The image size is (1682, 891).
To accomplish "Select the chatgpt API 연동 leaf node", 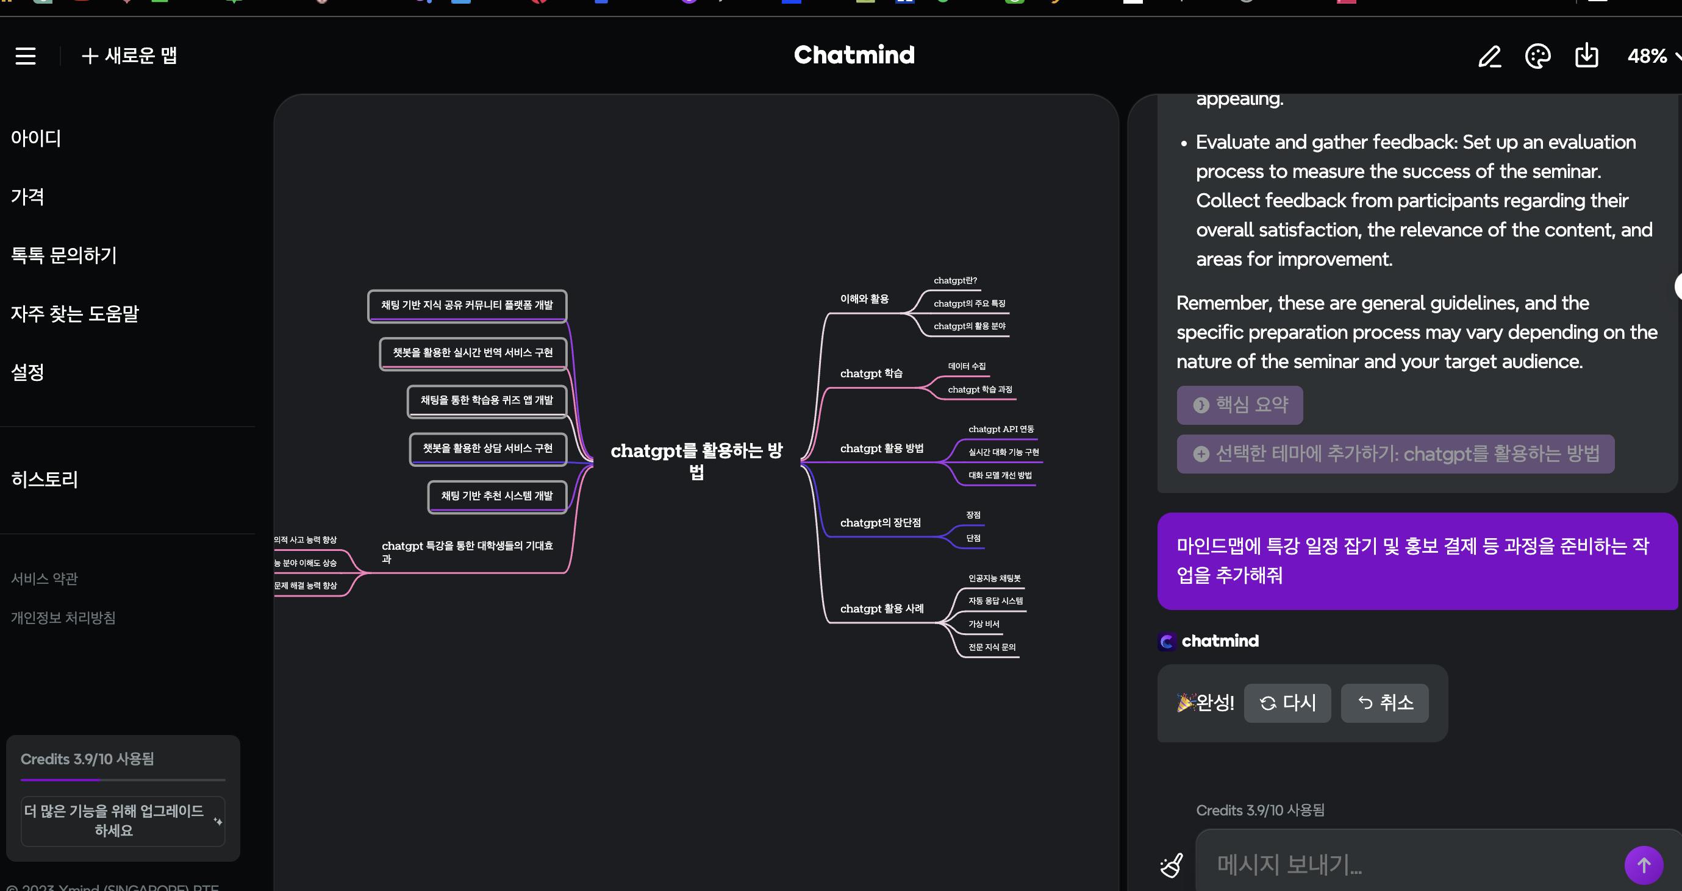I will pos(1001,429).
